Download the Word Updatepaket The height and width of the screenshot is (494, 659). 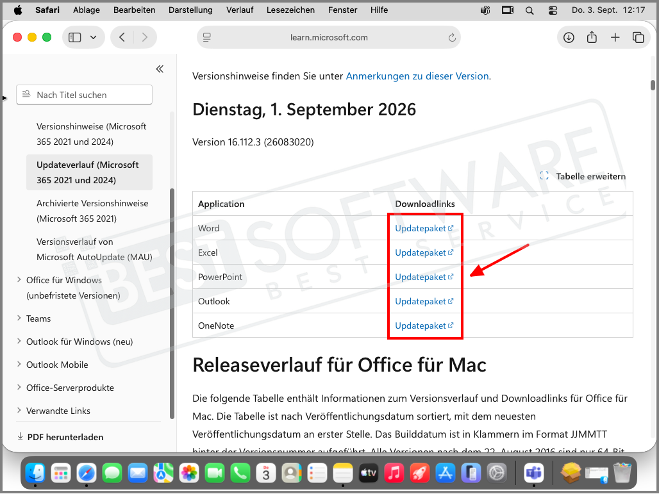pyautogui.click(x=424, y=229)
